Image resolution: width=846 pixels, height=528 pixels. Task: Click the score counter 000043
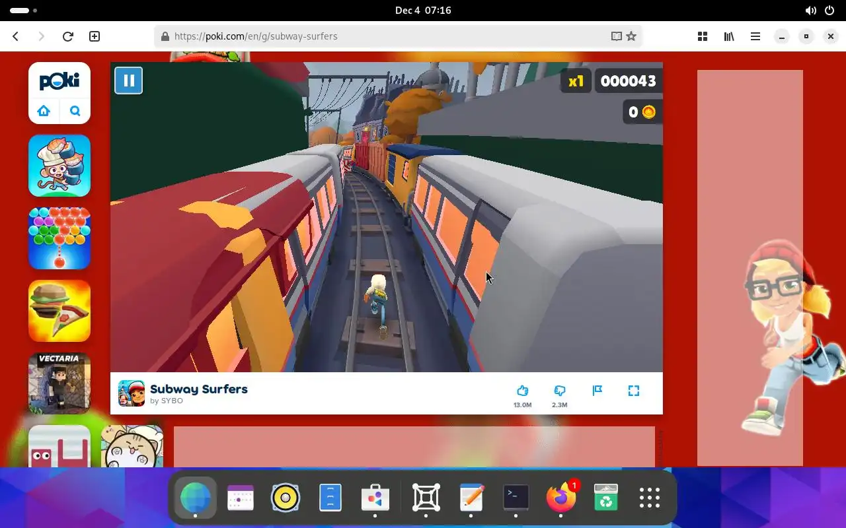click(628, 81)
